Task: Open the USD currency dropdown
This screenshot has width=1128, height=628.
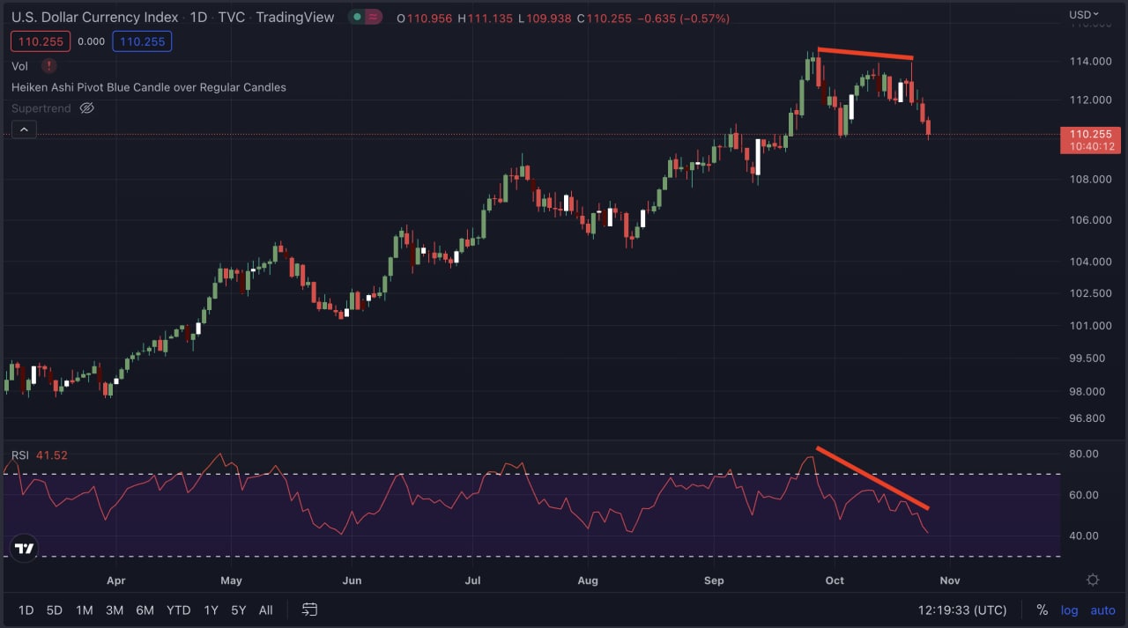Action: (x=1084, y=15)
